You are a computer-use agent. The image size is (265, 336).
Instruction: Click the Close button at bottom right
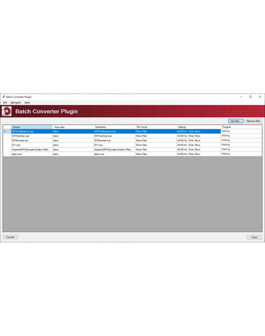(254, 237)
